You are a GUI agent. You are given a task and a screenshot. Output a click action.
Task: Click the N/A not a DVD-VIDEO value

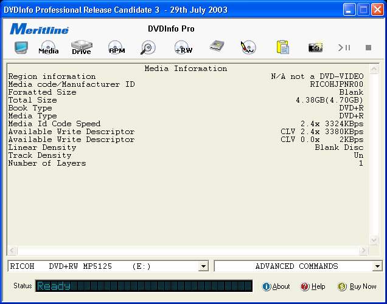tap(317, 76)
